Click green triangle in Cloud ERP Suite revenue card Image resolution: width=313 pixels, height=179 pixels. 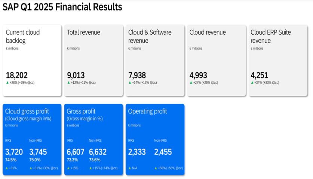point(252,82)
